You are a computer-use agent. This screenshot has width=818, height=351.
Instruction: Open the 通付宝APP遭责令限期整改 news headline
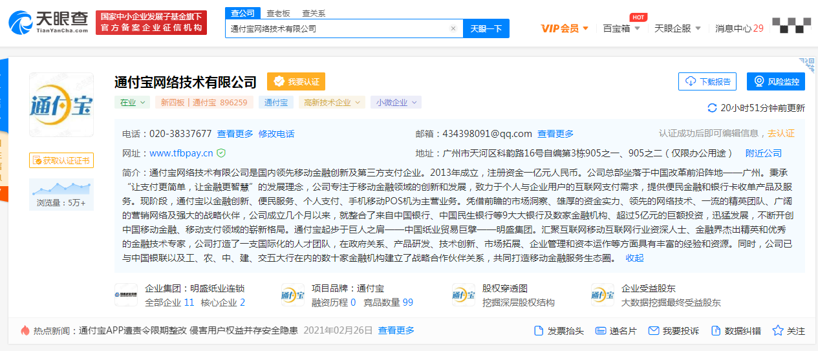click(x=188, y=330)
